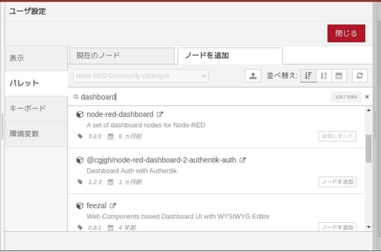
Task: Select ノードを追加 tab
Action: tap(230, 56)
